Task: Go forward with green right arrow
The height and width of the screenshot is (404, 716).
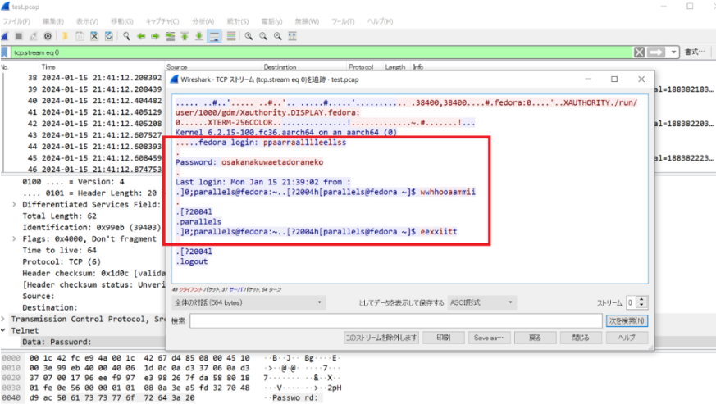Action: pyautogui.click(x=155, y=36)
